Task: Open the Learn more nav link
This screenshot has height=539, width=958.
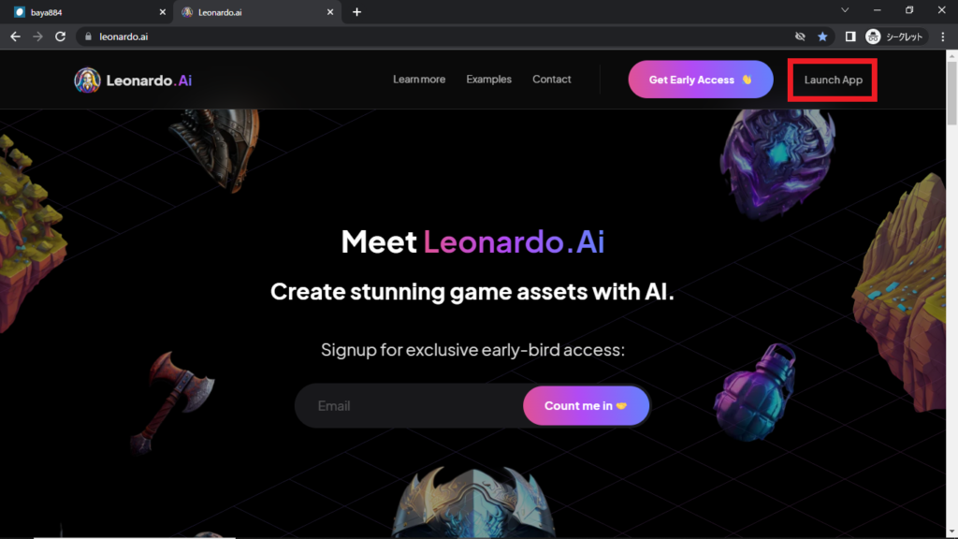Action: click(x=419, y=79)
